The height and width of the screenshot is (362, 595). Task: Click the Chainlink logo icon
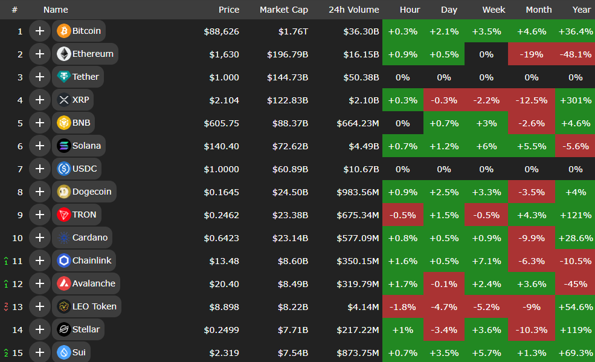click(x=63, y=260)
